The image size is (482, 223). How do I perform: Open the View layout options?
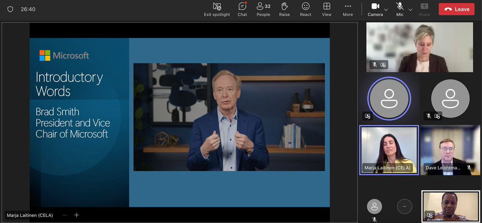point(327,9)
